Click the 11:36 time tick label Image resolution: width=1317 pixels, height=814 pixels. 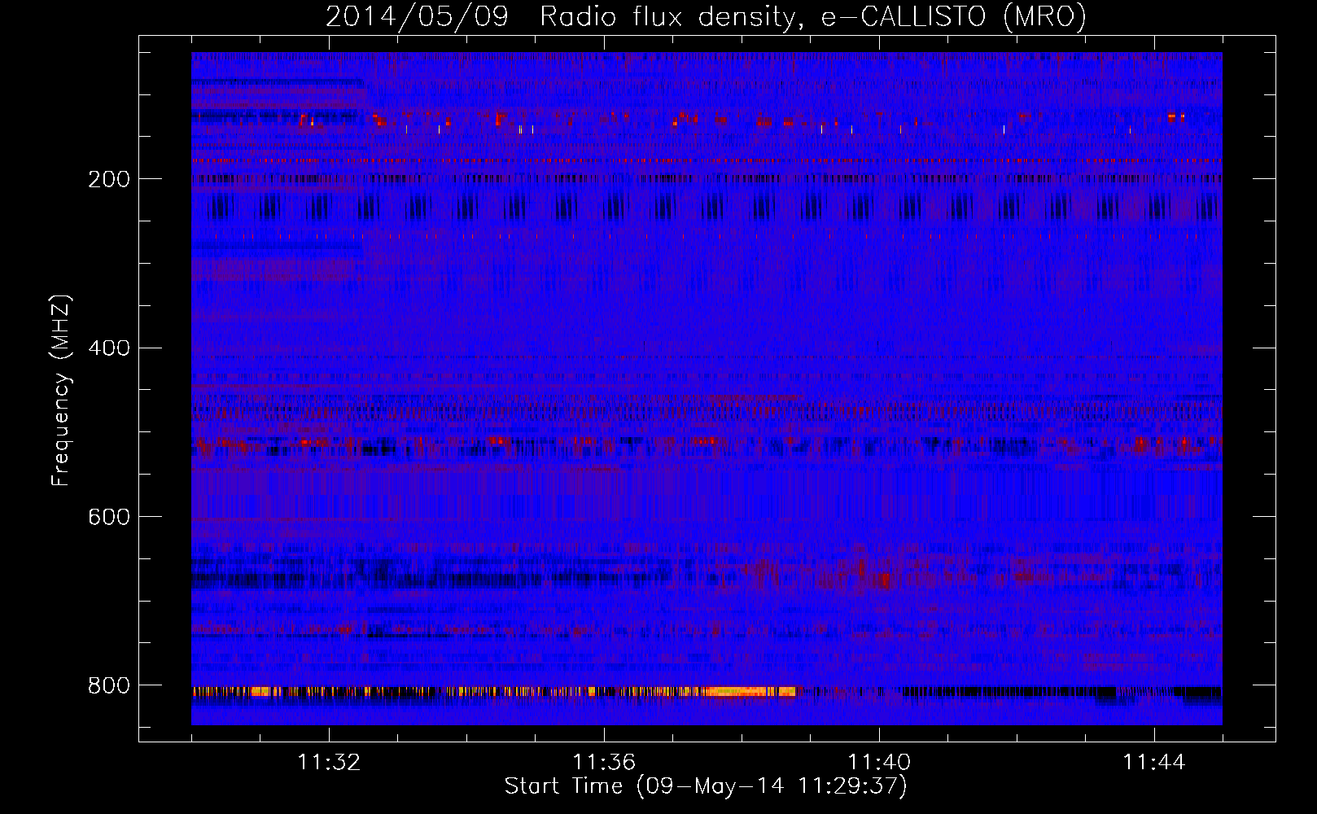[604, 763]
